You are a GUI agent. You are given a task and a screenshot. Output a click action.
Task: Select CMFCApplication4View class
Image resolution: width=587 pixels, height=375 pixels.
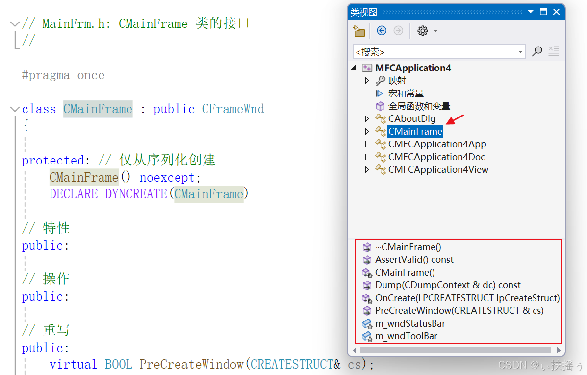click(438, 170)
